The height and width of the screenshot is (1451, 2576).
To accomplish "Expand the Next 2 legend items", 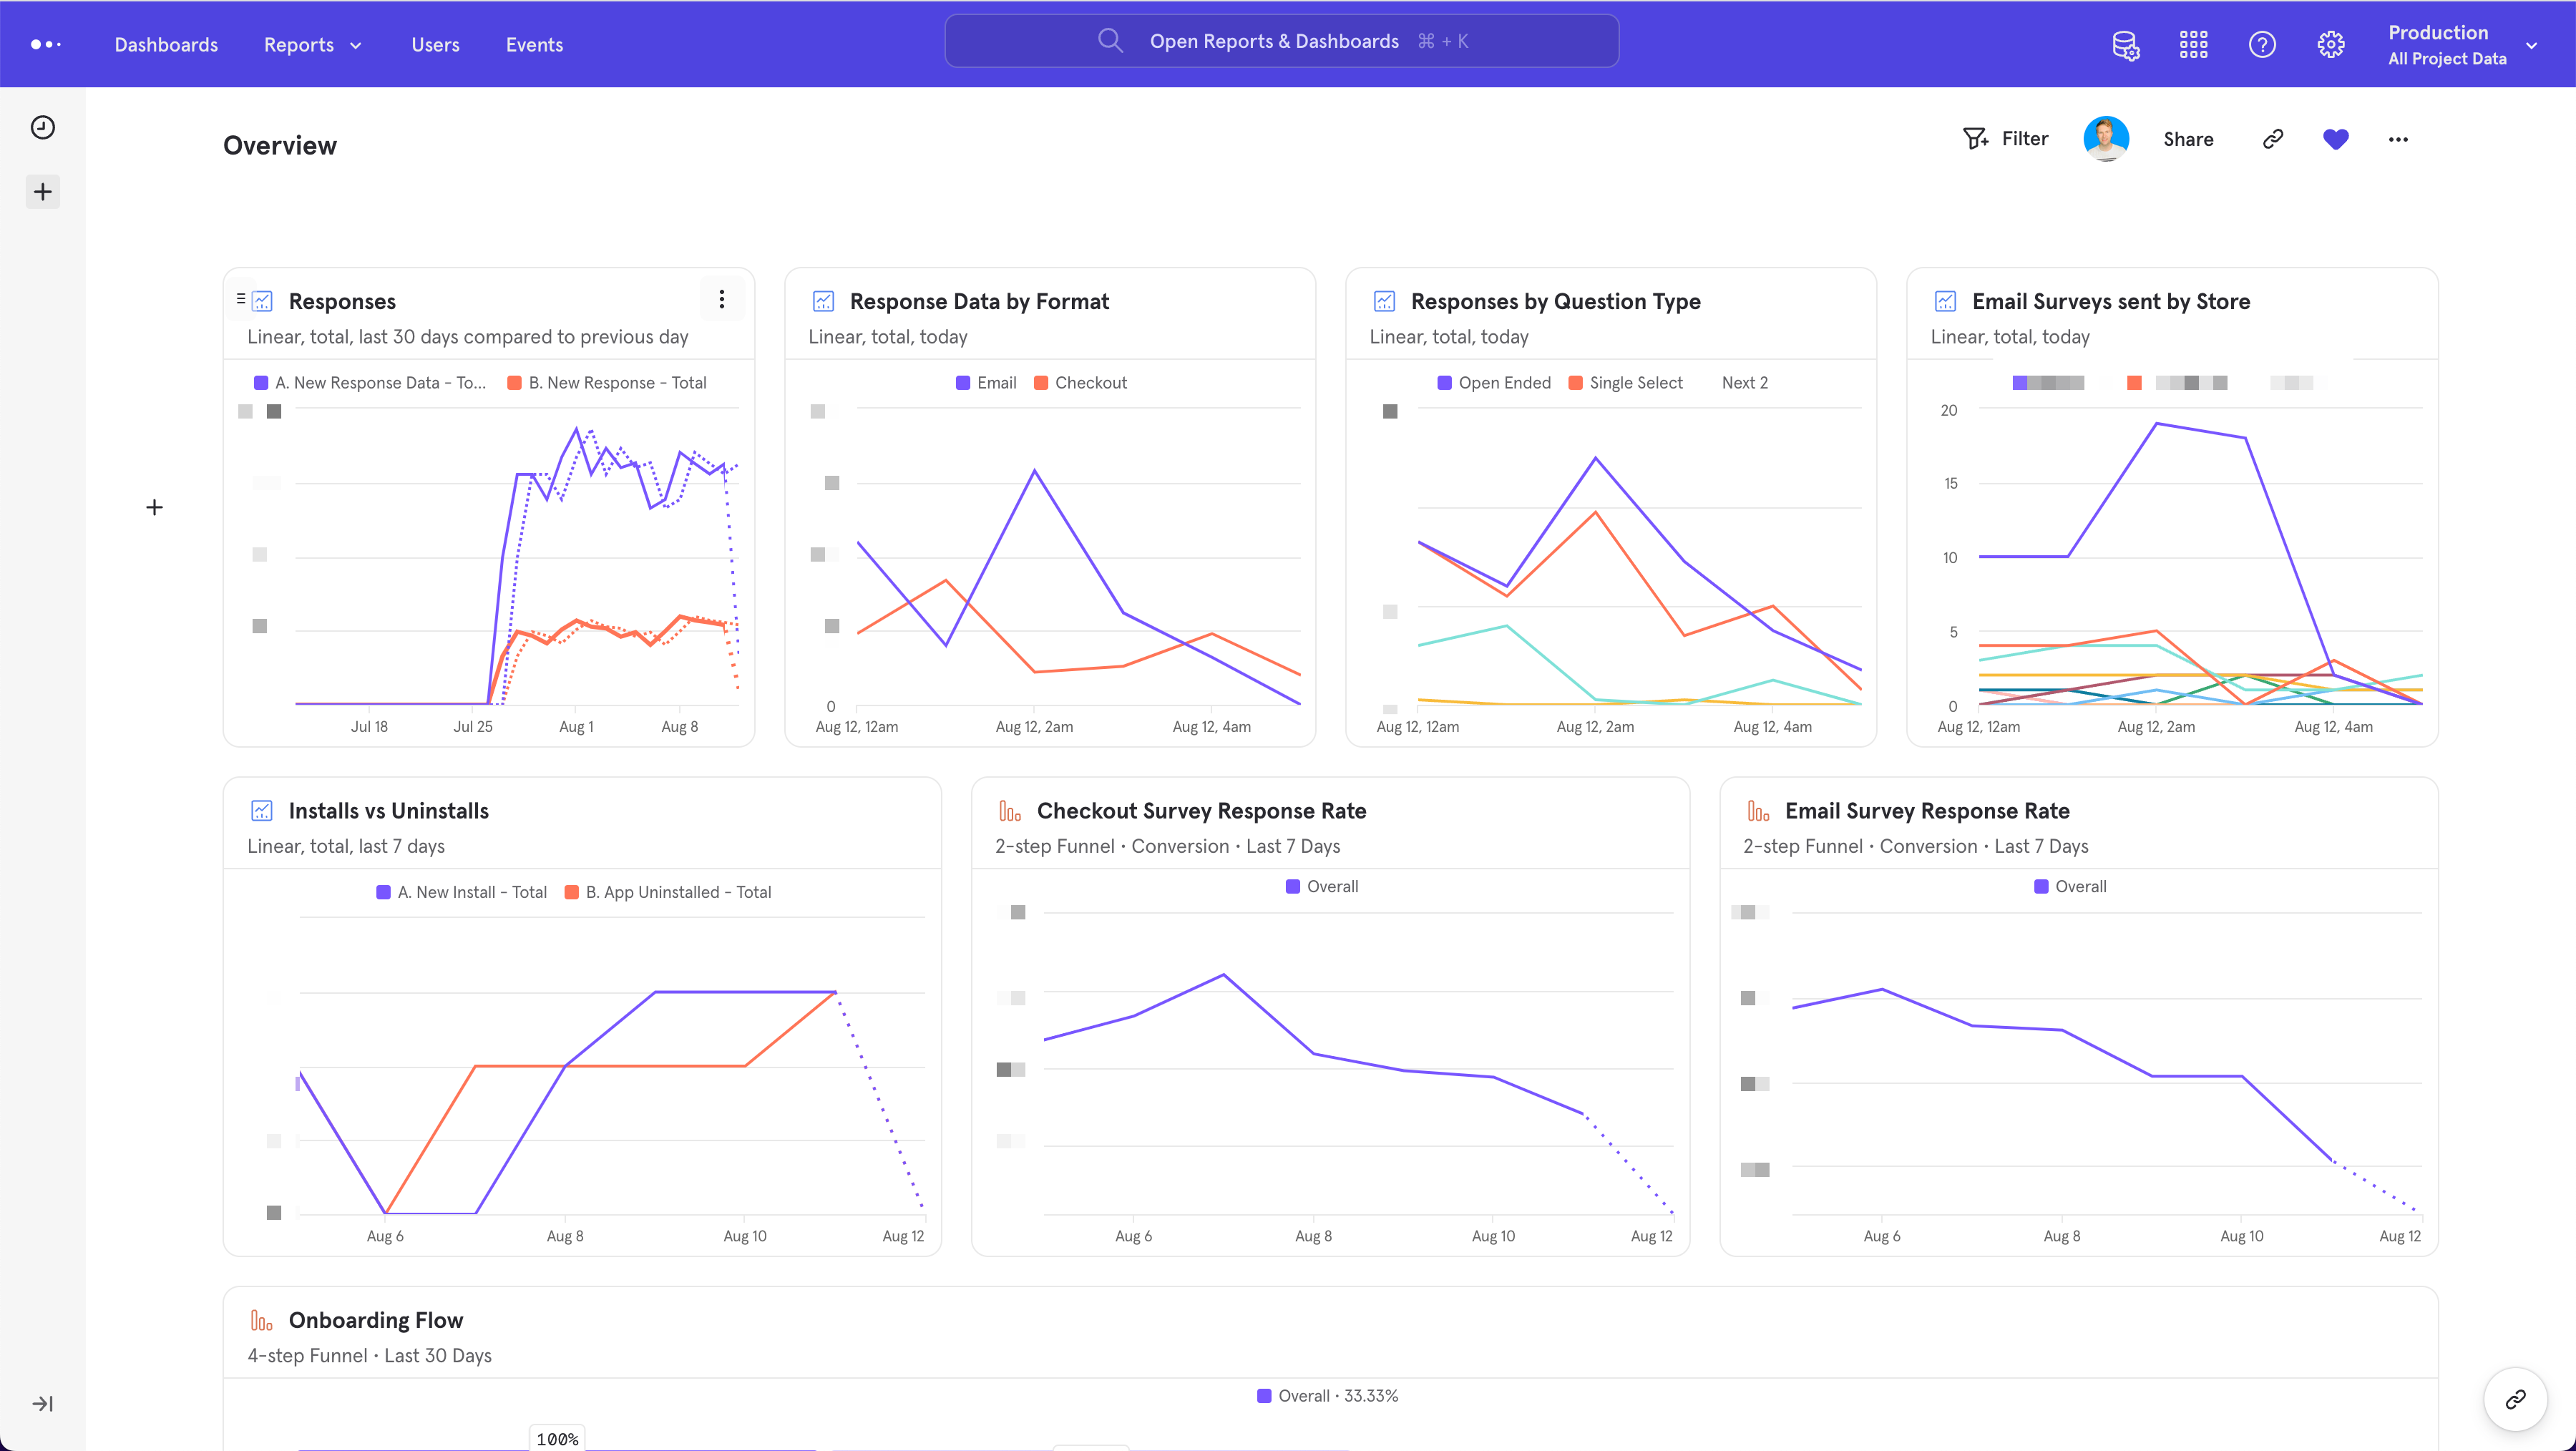I will click(x=1744, y=382).
